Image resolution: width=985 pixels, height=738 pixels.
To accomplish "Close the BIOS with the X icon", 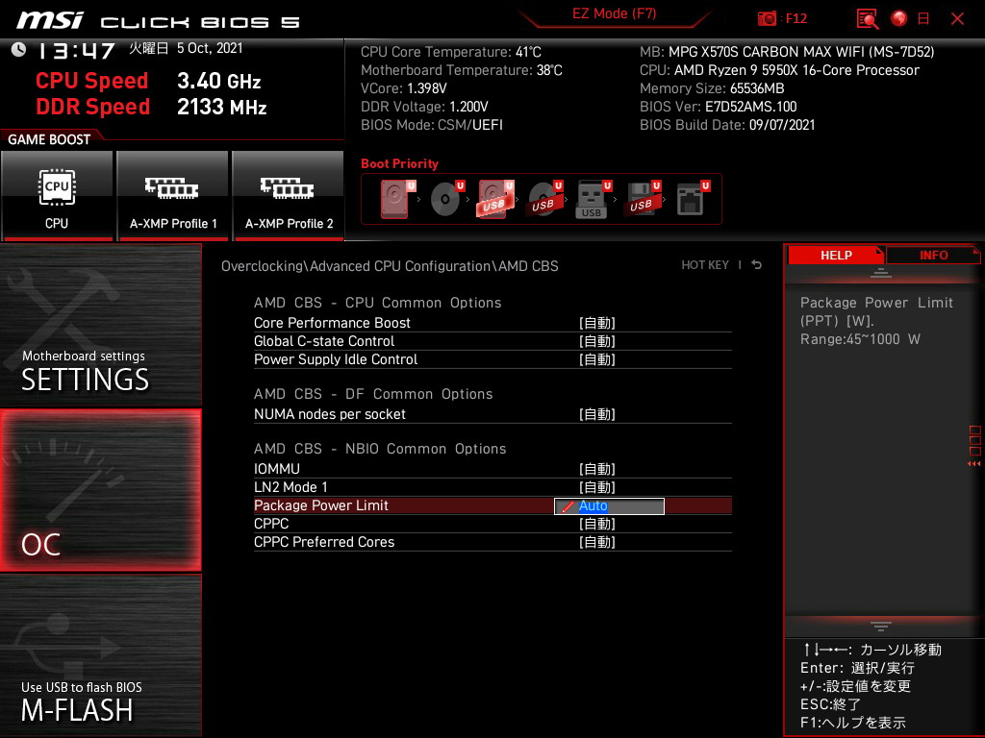I will (957, 19).
